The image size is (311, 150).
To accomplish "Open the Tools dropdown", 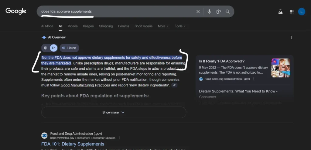I will [180, 26].
